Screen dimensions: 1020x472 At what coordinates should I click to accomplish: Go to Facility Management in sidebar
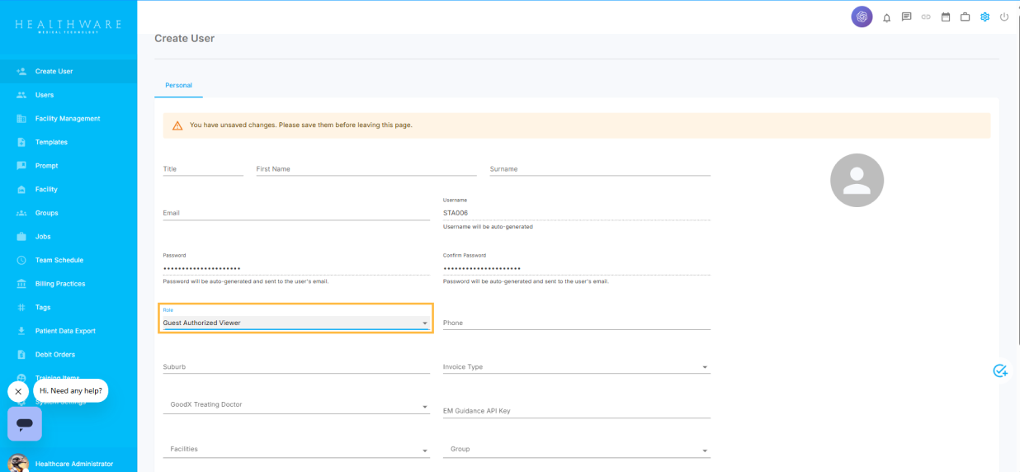[67, 119]
